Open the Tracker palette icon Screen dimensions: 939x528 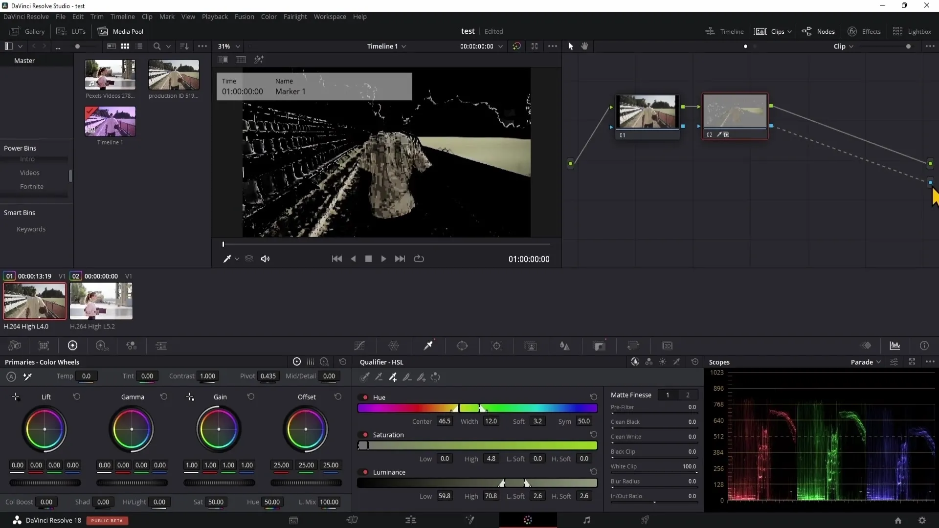click(x=497, y=346)
